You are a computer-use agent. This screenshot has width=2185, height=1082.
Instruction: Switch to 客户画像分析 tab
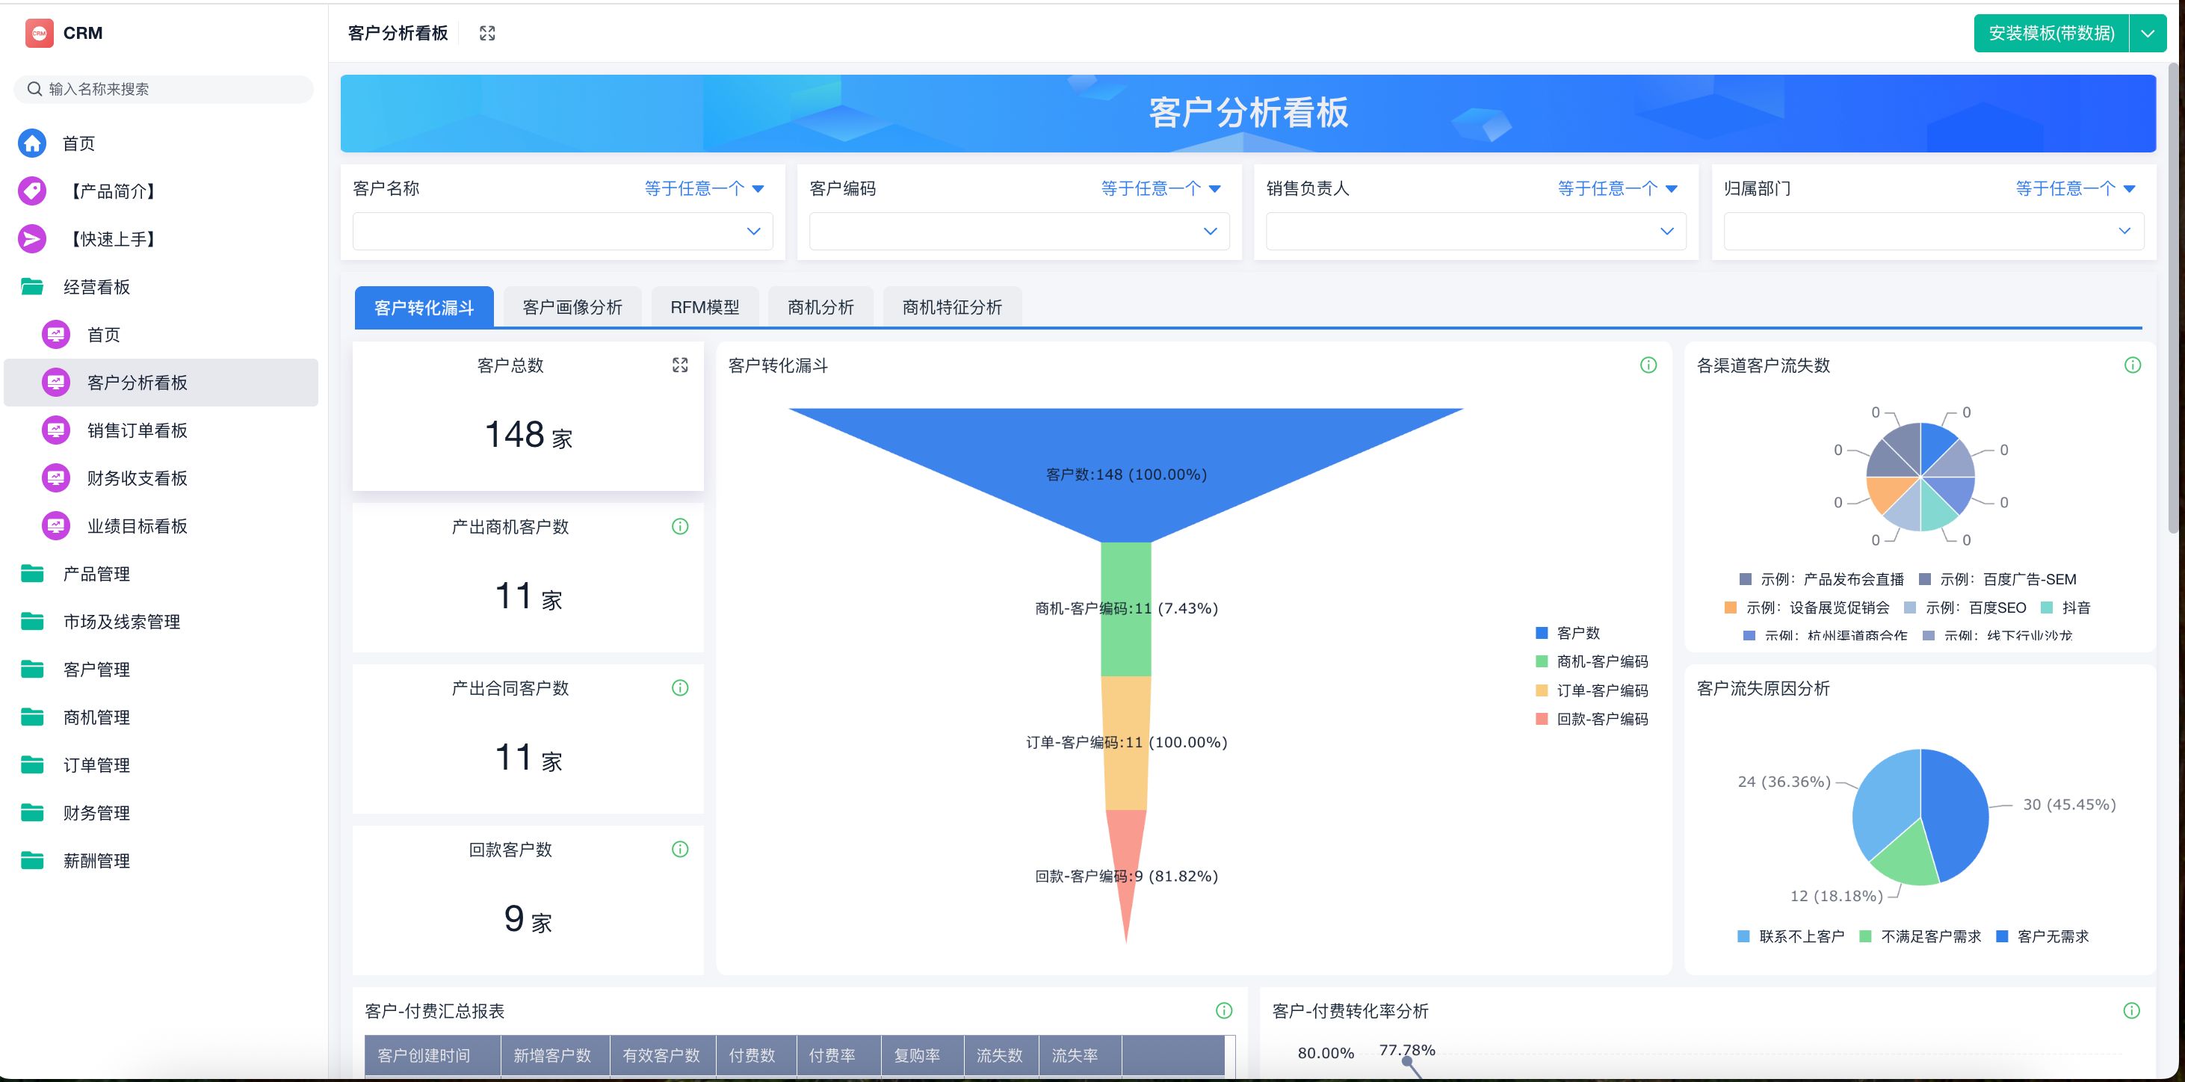tap(572, 307)
